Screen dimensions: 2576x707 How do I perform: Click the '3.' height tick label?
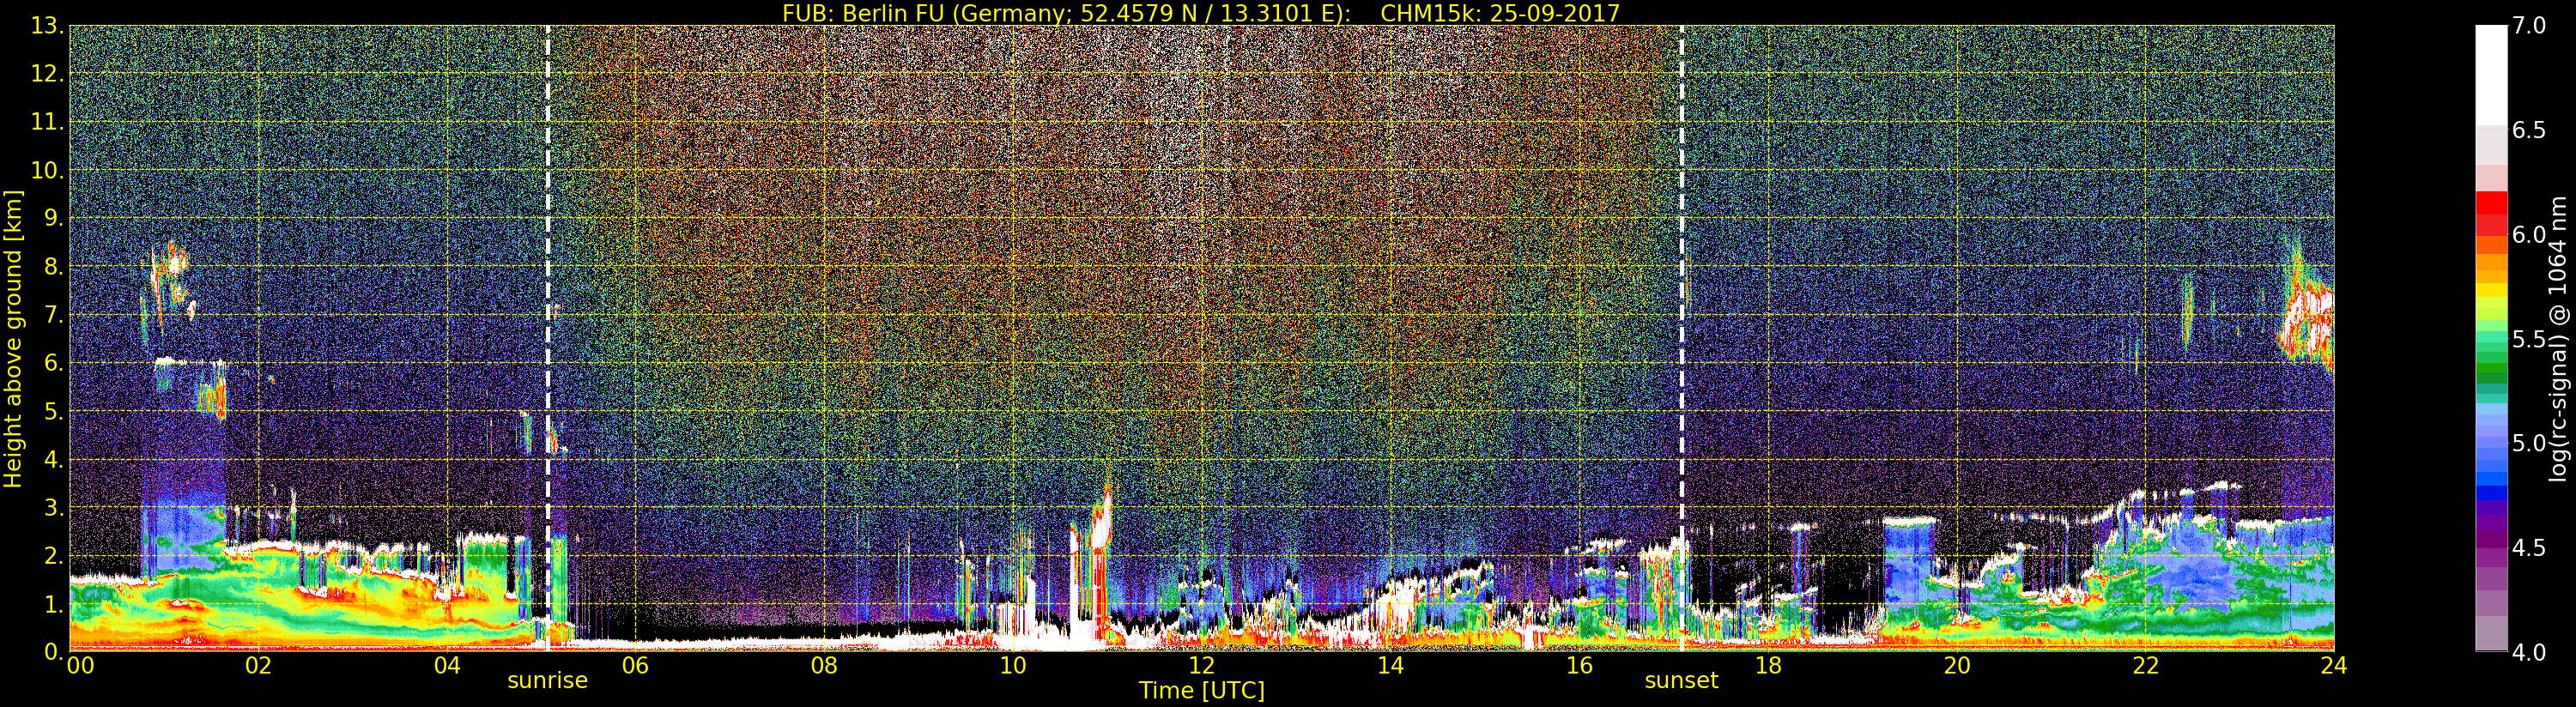[x=53, y=507]
